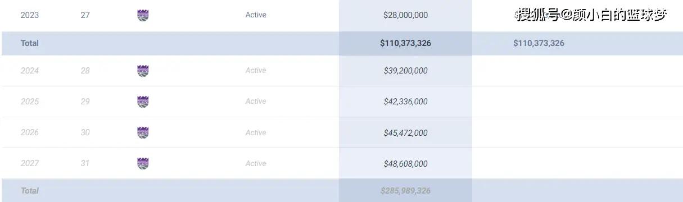Select the $39,200,000 salary for 2024

click(405, 71)
